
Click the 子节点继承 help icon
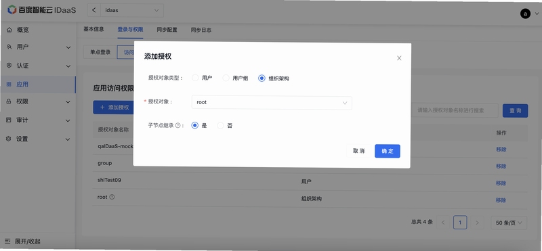tap(178, 125)
